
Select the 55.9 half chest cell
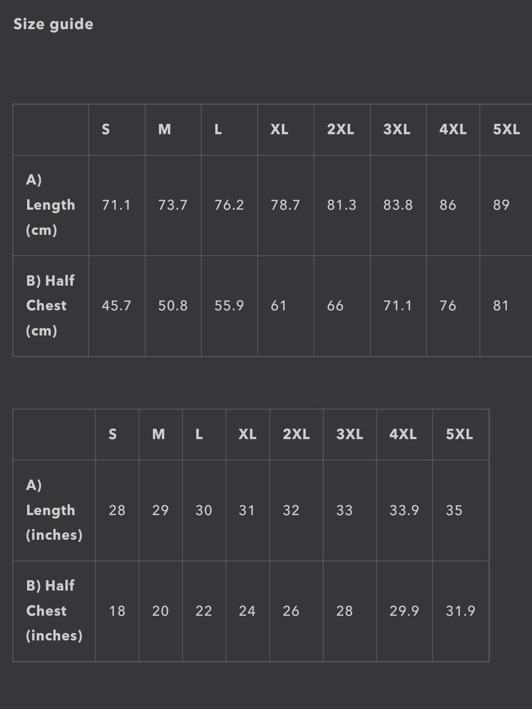coord(229,305)
